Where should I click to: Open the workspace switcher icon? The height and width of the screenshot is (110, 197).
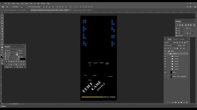191,7
